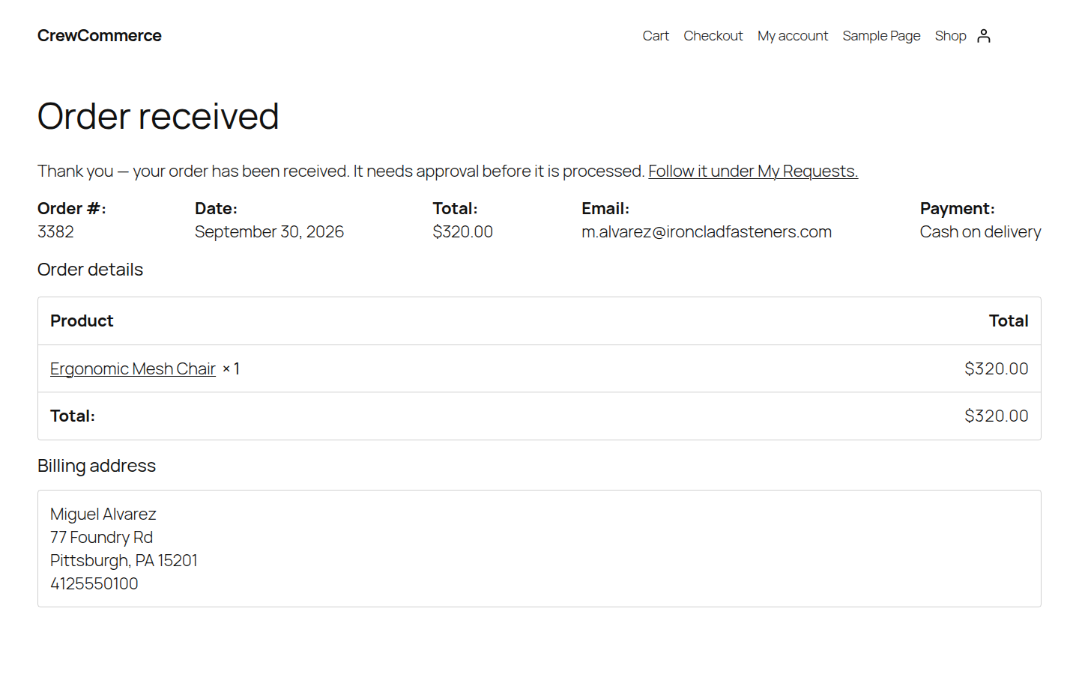Select the order number 3382
The width and height of the screenshot is (1079, 674).
click(x=56, y=232)
